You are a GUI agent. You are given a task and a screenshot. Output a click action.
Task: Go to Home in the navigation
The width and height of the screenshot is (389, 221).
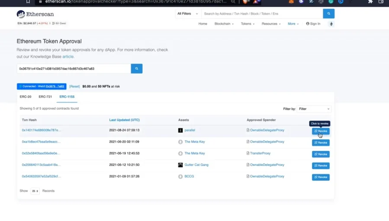pyautogui.click(x=203, y=24)
